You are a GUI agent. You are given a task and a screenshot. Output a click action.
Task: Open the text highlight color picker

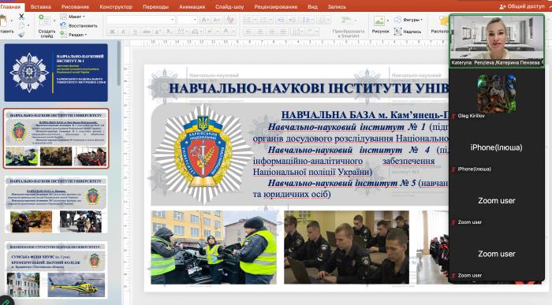point(211,32)
